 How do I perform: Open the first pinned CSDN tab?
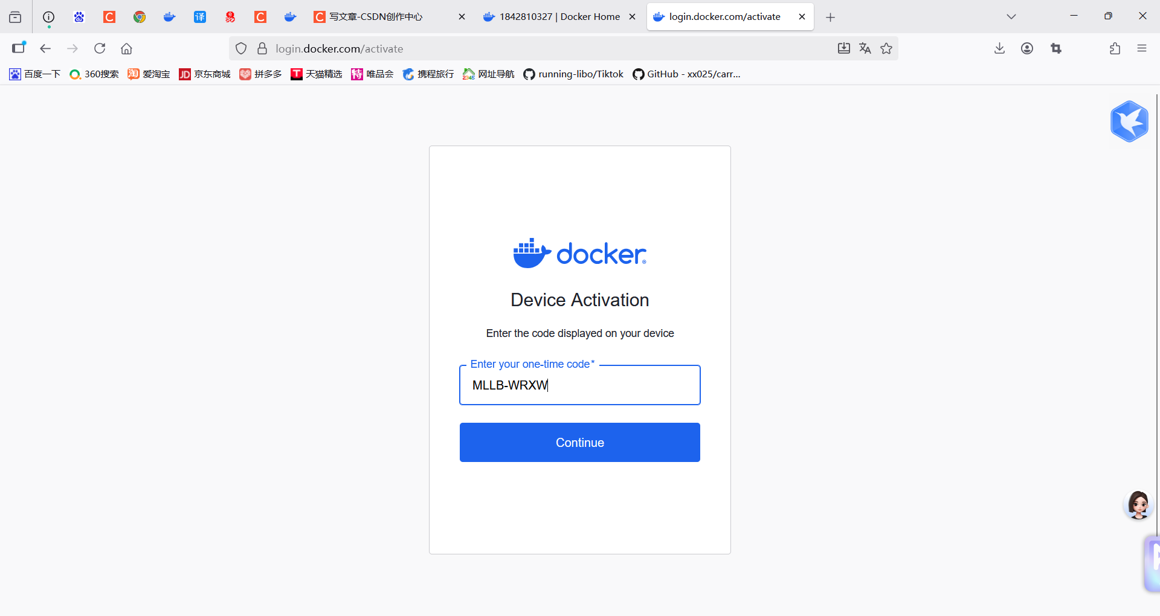(x=109, y=17)
